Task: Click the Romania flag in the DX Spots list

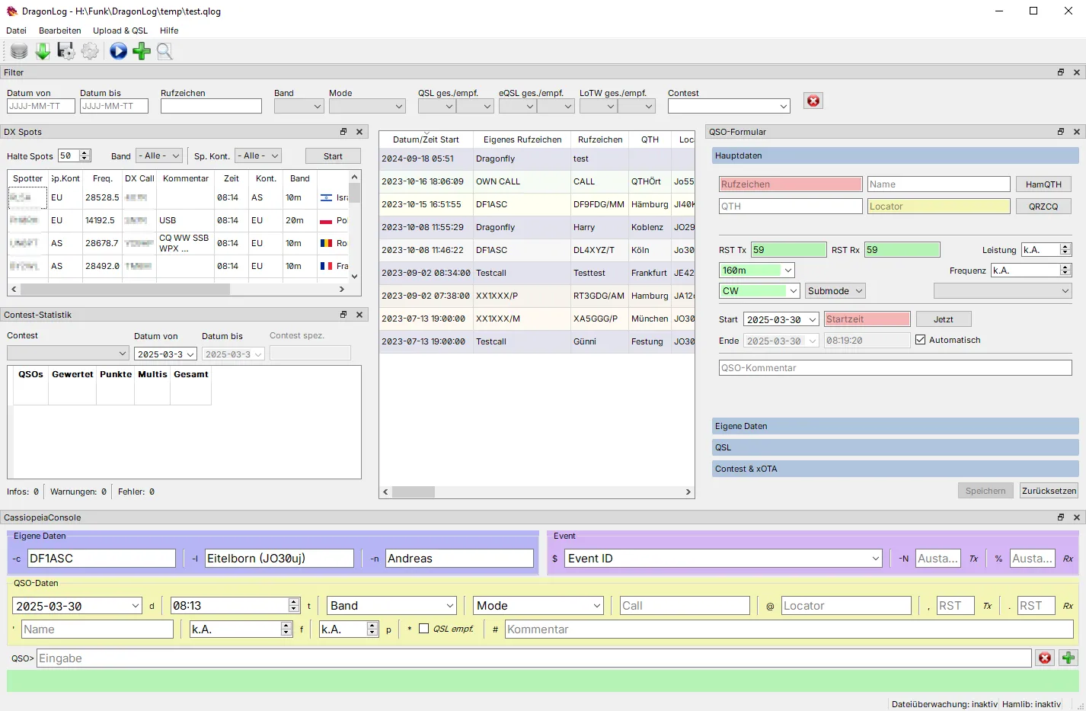Action: click(327, 243)
